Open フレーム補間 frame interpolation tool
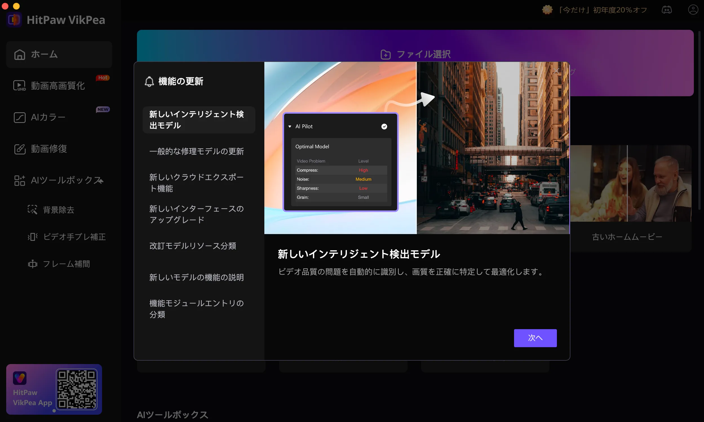This screenshot has width=704, height=422. pyautogui.click(x=59, y=264)
